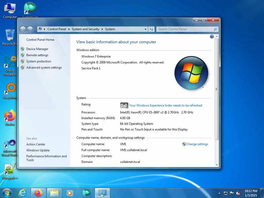Click the shield icon beside Advanced system settings
The width and height of the screenshot is (264, 198).
point(22,68)
